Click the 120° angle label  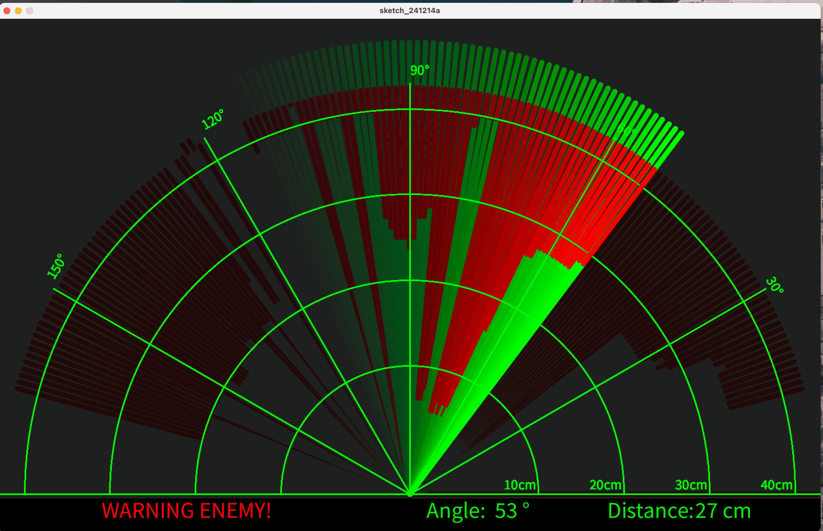pos(213,119)
